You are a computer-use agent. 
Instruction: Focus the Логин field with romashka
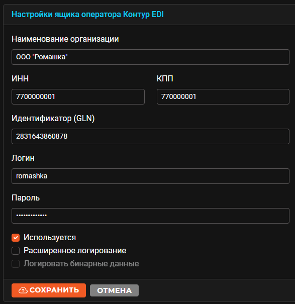(x=150, y=176)
